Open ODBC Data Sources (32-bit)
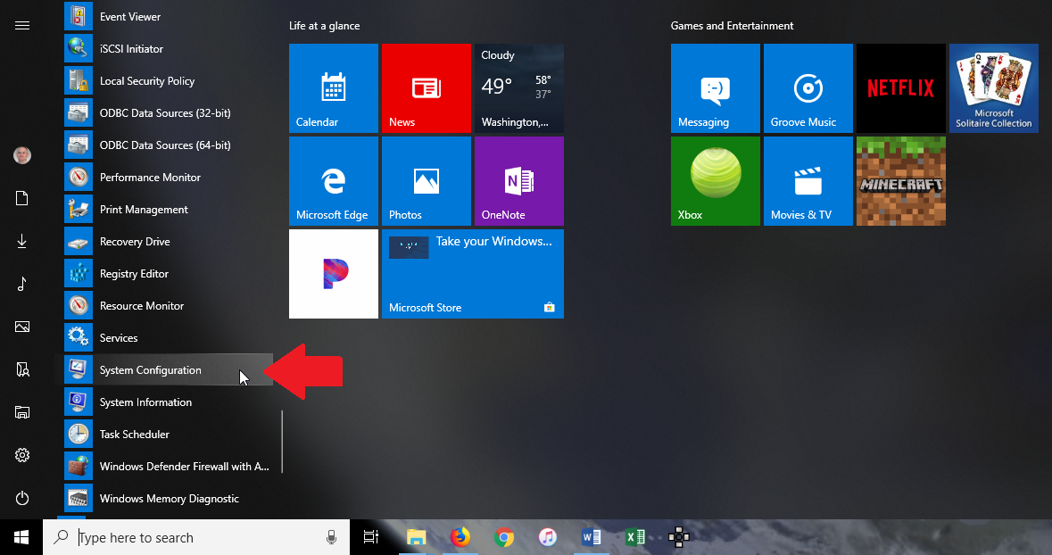 (168, 113)
